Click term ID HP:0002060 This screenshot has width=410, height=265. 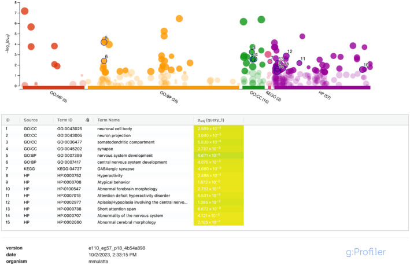pos(69,222)
